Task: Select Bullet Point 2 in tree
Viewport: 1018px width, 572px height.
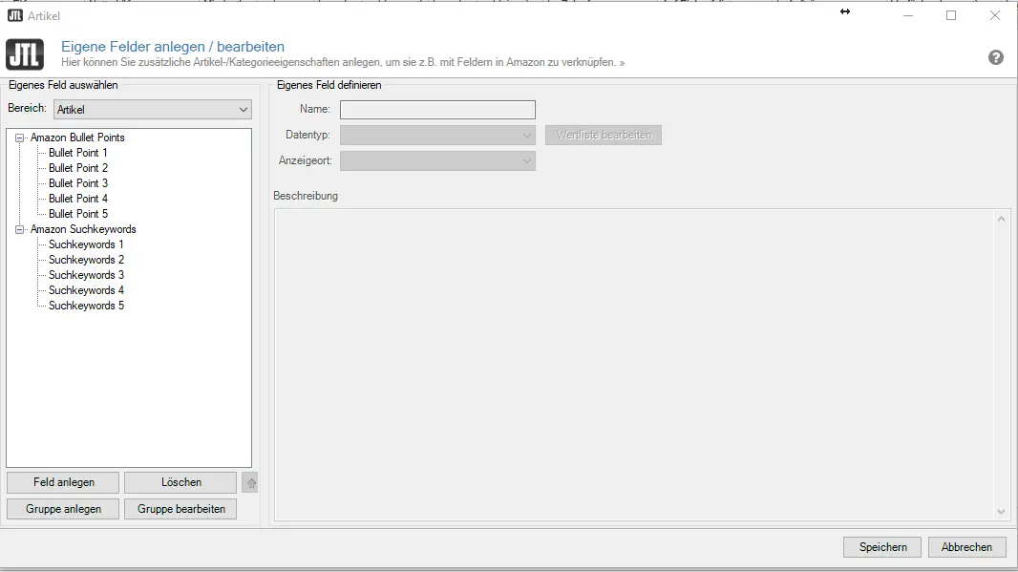Action: (x=78, y=168)
